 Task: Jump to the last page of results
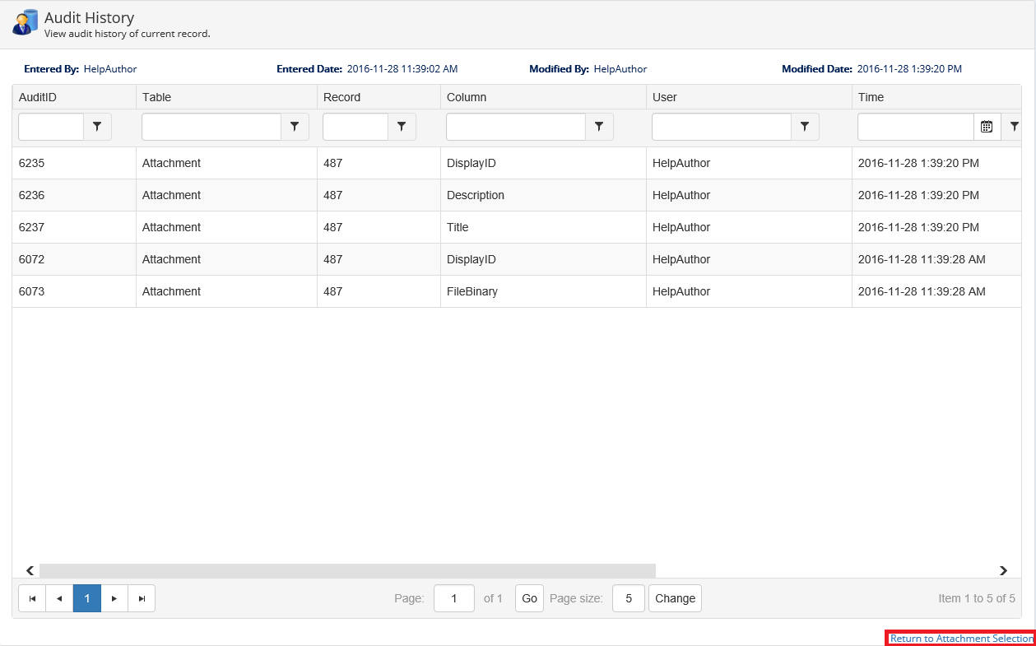coord(142,598)
